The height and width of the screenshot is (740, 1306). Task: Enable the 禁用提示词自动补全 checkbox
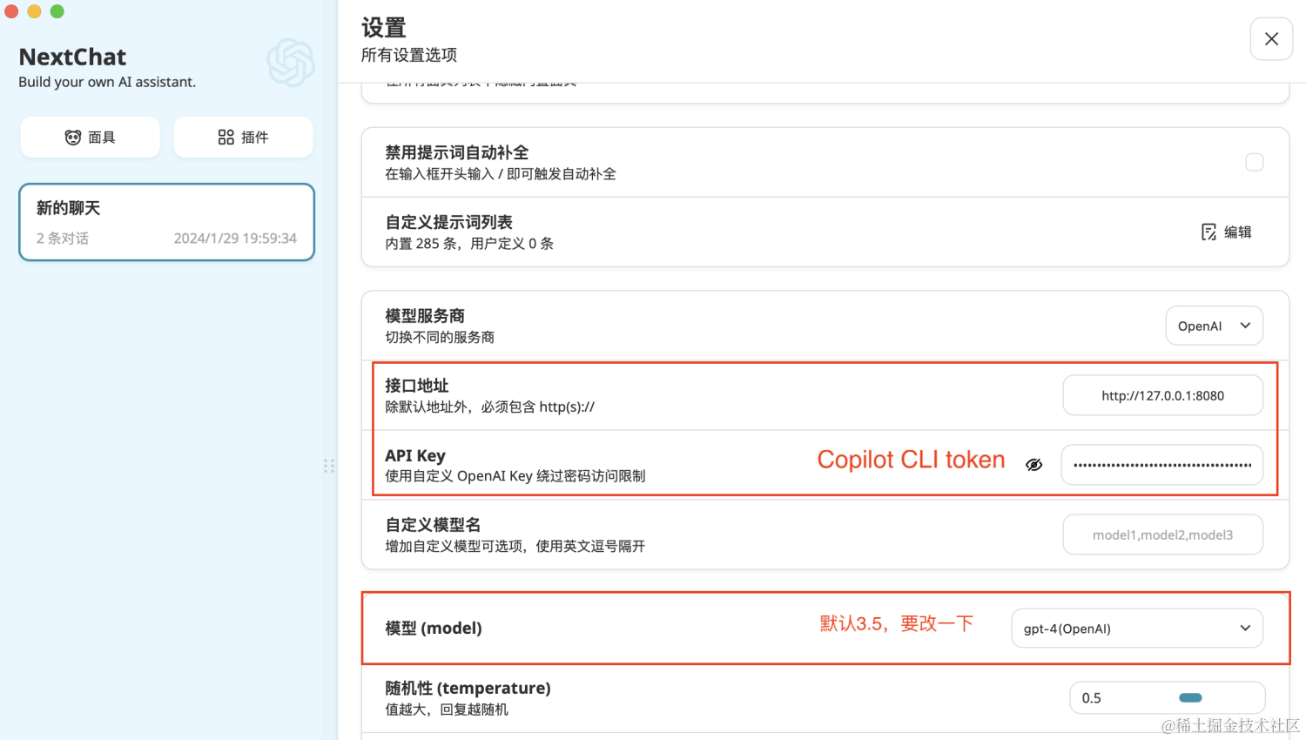pyautogui.click(x=1255, y=162)
